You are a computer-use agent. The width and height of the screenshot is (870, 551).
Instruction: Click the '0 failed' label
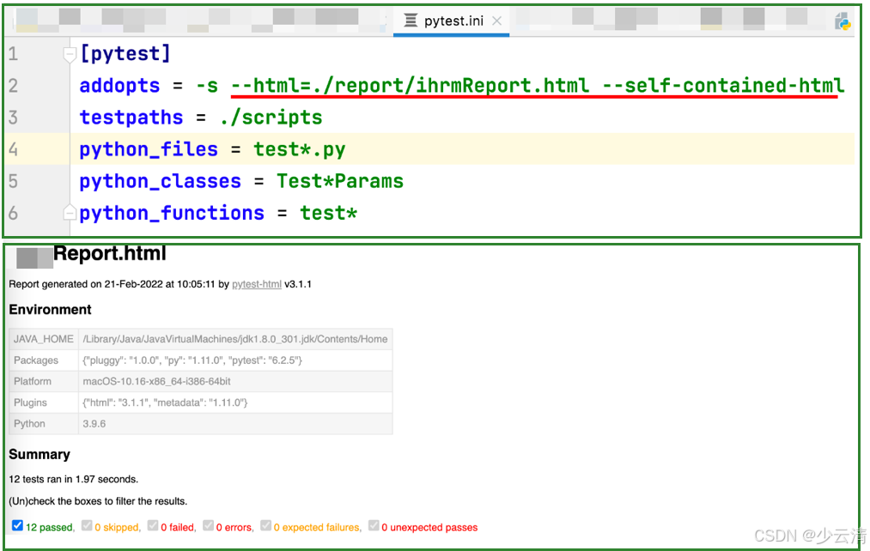click(178, 528)
